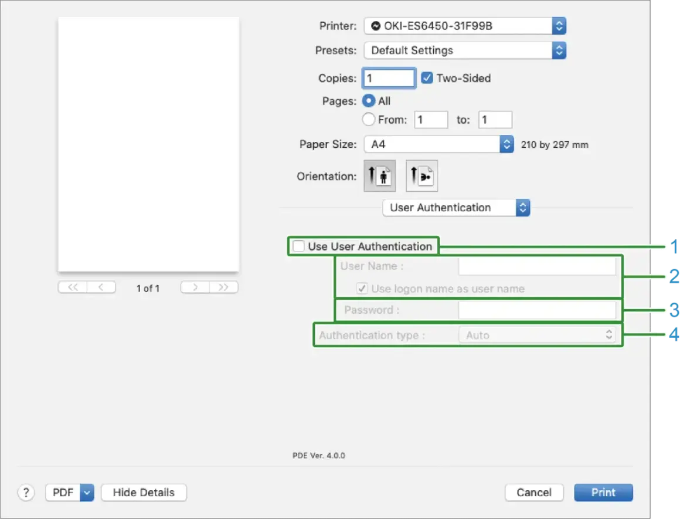This screenshot has height=519, width=680.
Task: Click the Cancel button
Action: (534, 493)
